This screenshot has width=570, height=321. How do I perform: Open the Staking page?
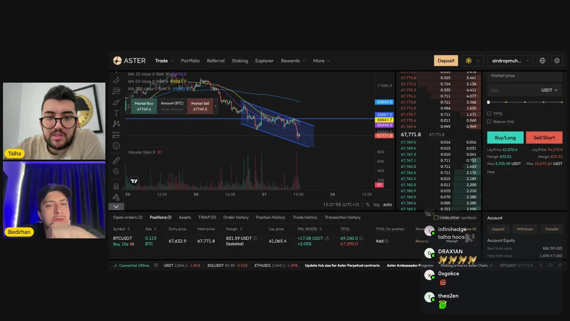pyautogui.click(x=240, y=61)
